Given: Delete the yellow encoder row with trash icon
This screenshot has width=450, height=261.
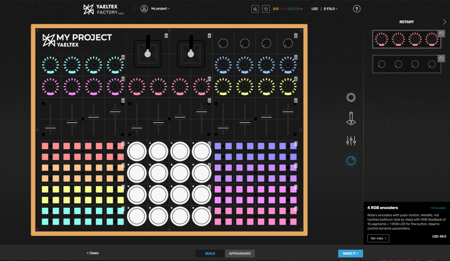Looking at the screenshot, I should click(296, 79).
